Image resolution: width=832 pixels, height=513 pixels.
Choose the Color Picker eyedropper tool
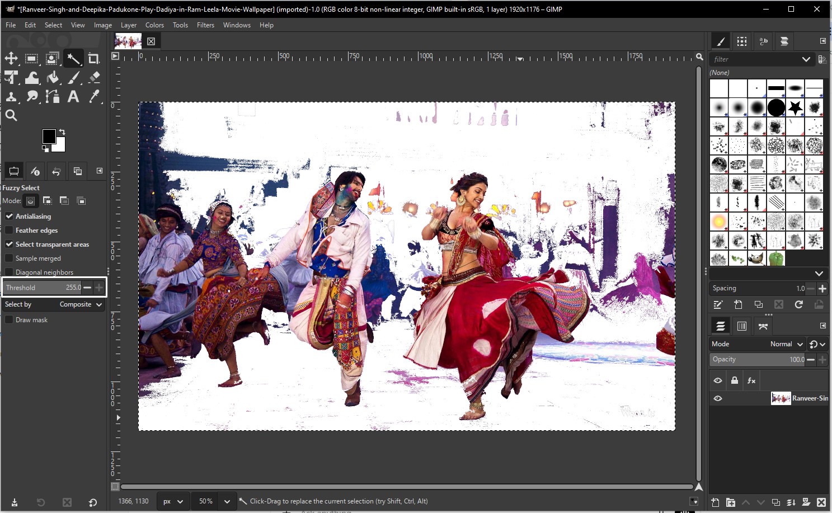coord(94,97)
